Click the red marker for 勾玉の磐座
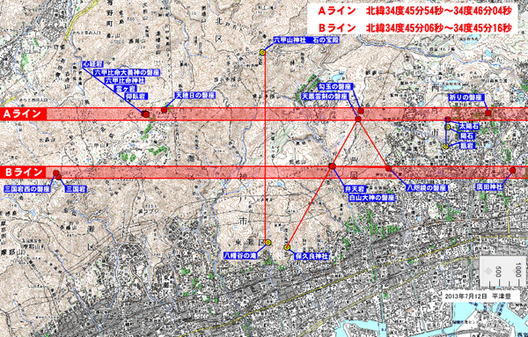This screenshot has width=528, height=337. [x=361, y=111]
